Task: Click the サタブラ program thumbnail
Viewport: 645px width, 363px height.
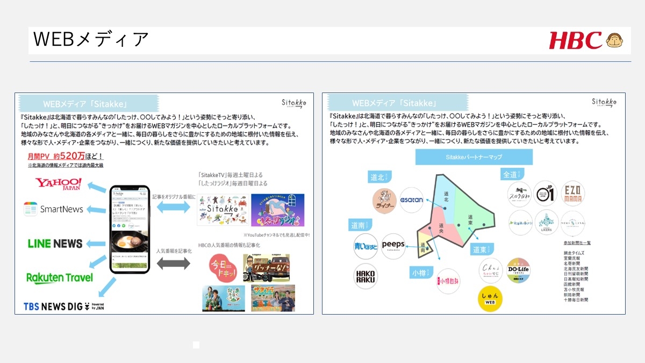Action: click(x=273, y=298)
